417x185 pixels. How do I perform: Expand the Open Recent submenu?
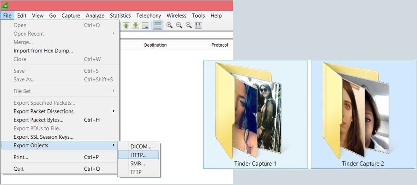coord(60,34)
